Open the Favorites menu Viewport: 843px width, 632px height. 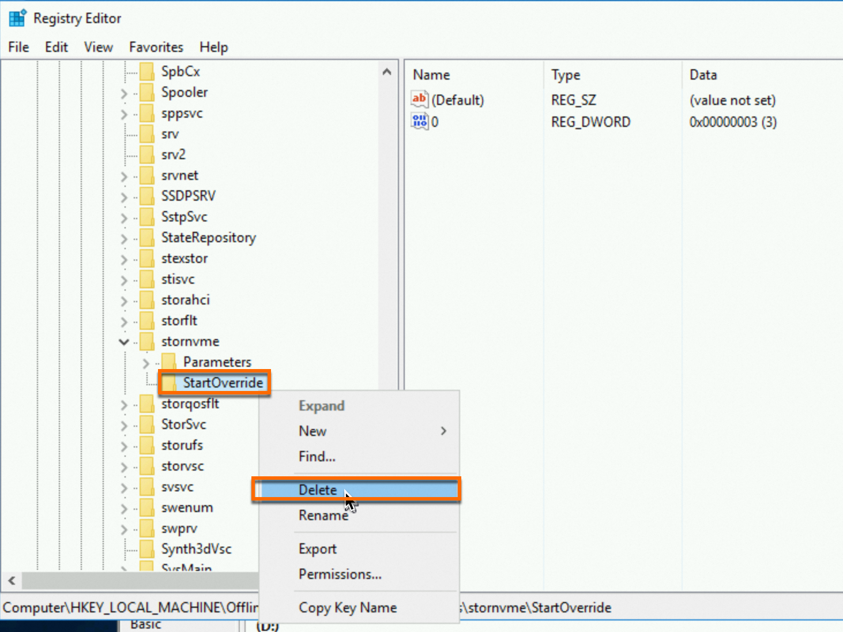[x=156, y=47]
